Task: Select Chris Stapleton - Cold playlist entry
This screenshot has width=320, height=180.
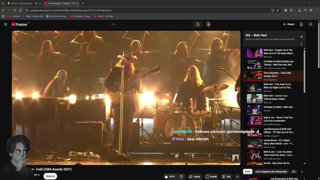Action: click(273, 76)
